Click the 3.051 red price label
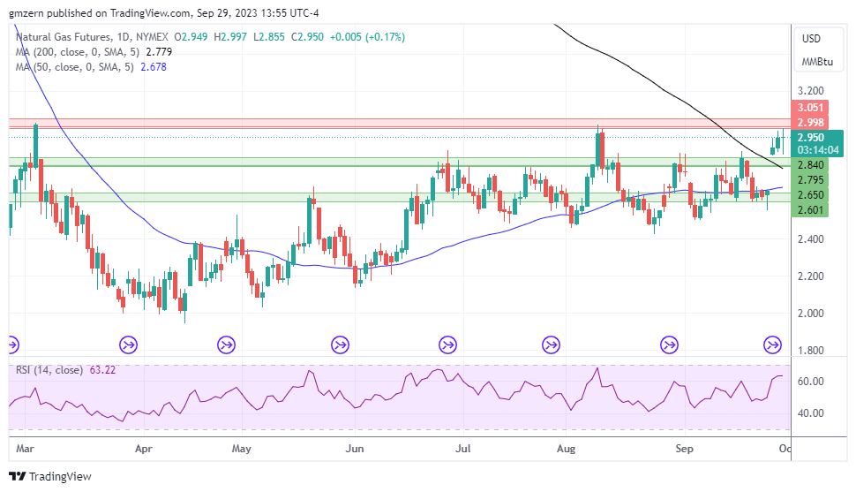 [x=810, y=107]
